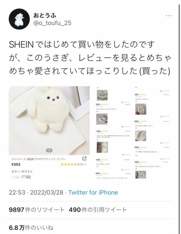Open the top-left review rabbit photo

click(102, 95)
